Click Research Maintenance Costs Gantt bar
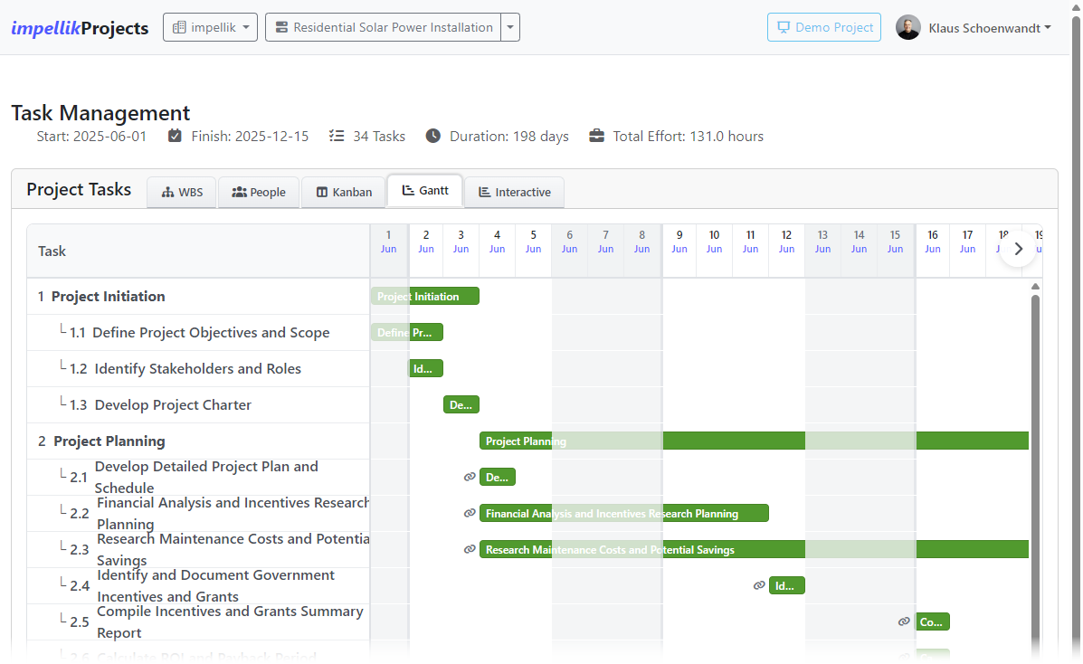The image size is (1083, 664). click(755, 549)
